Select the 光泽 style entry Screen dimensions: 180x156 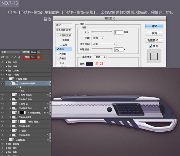click(x=61, y=63)
